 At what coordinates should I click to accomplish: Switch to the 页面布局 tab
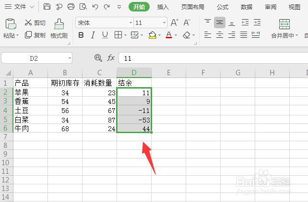pyautogui.click(x=192, y=7)
